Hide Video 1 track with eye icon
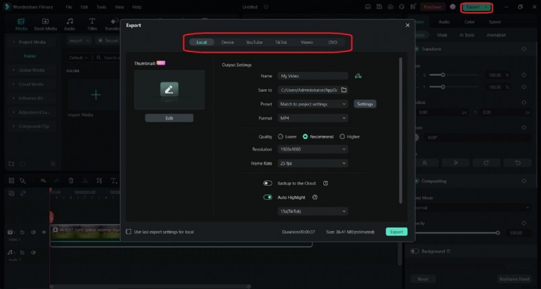Screen dimensions: 541x289 (44, 232)
